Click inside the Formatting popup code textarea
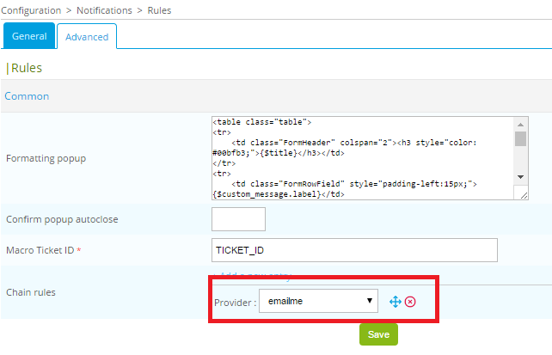 tap(361, 158)
